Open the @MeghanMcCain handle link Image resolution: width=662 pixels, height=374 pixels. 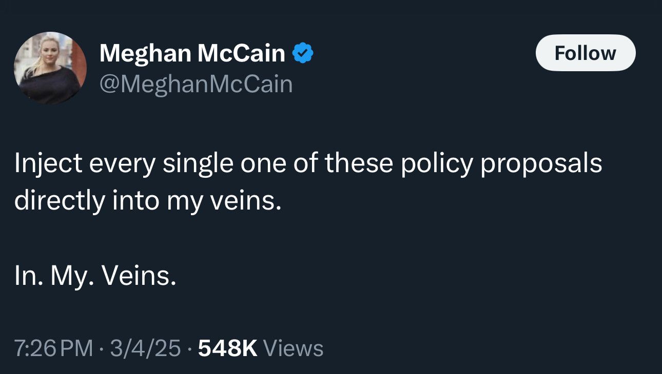pyautogui.click(x=196, y=84)
